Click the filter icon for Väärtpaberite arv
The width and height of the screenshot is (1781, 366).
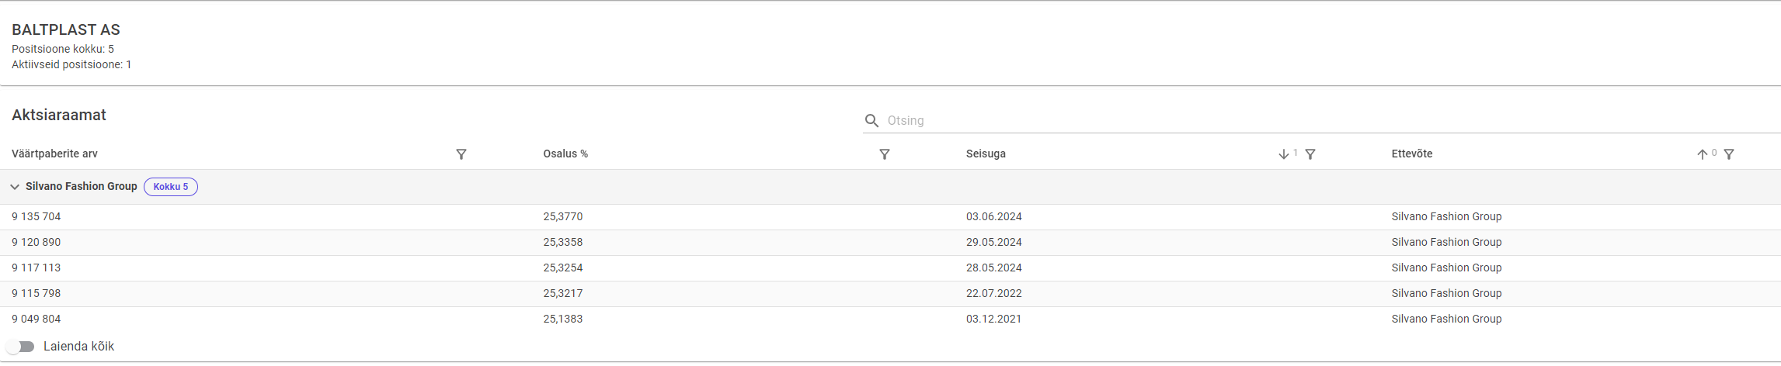click(x=461, y=154)
